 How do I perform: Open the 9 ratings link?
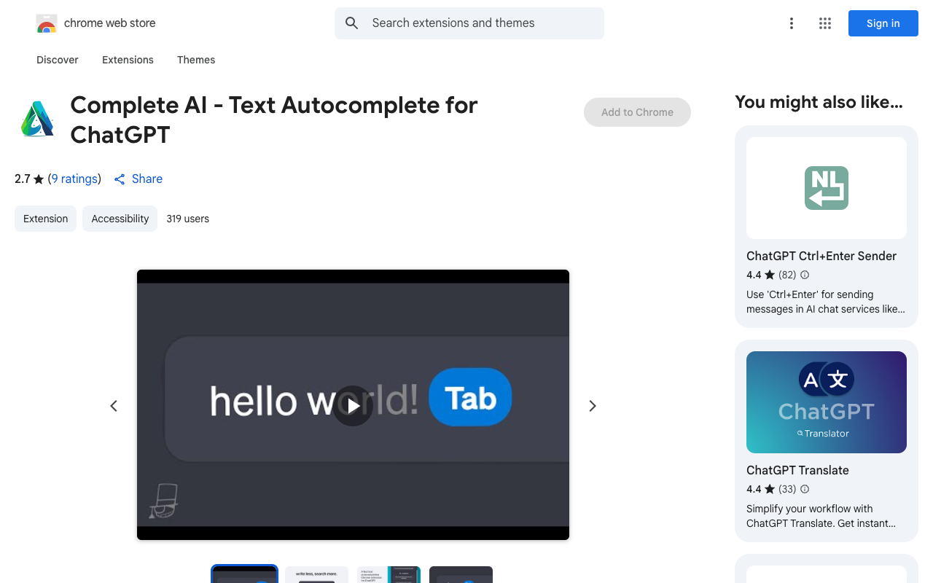tap(74, 179)
